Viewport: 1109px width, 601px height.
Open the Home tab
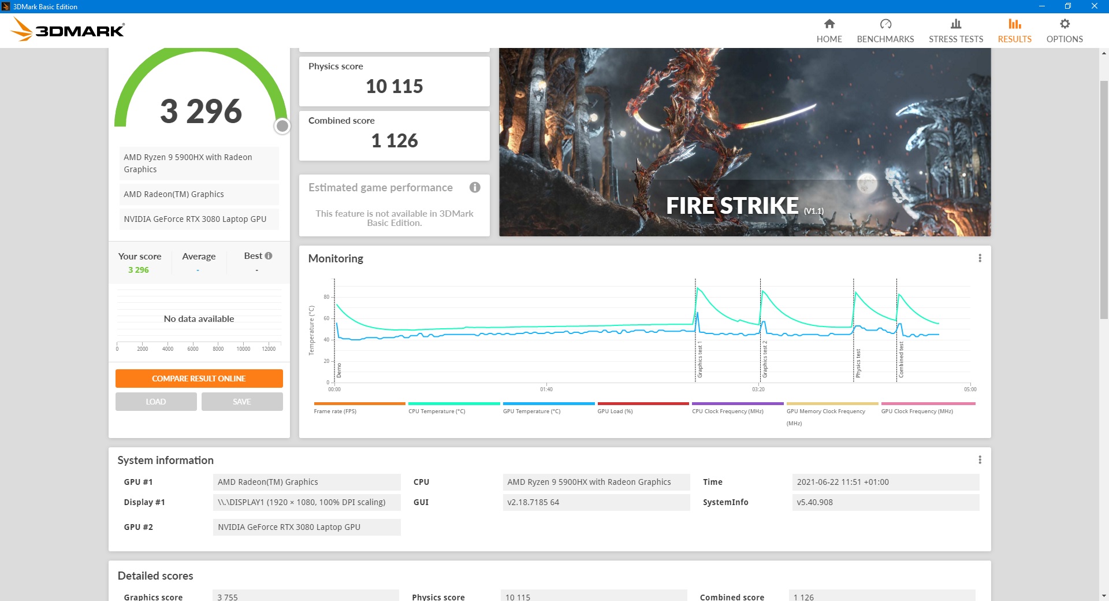point(829,31)
